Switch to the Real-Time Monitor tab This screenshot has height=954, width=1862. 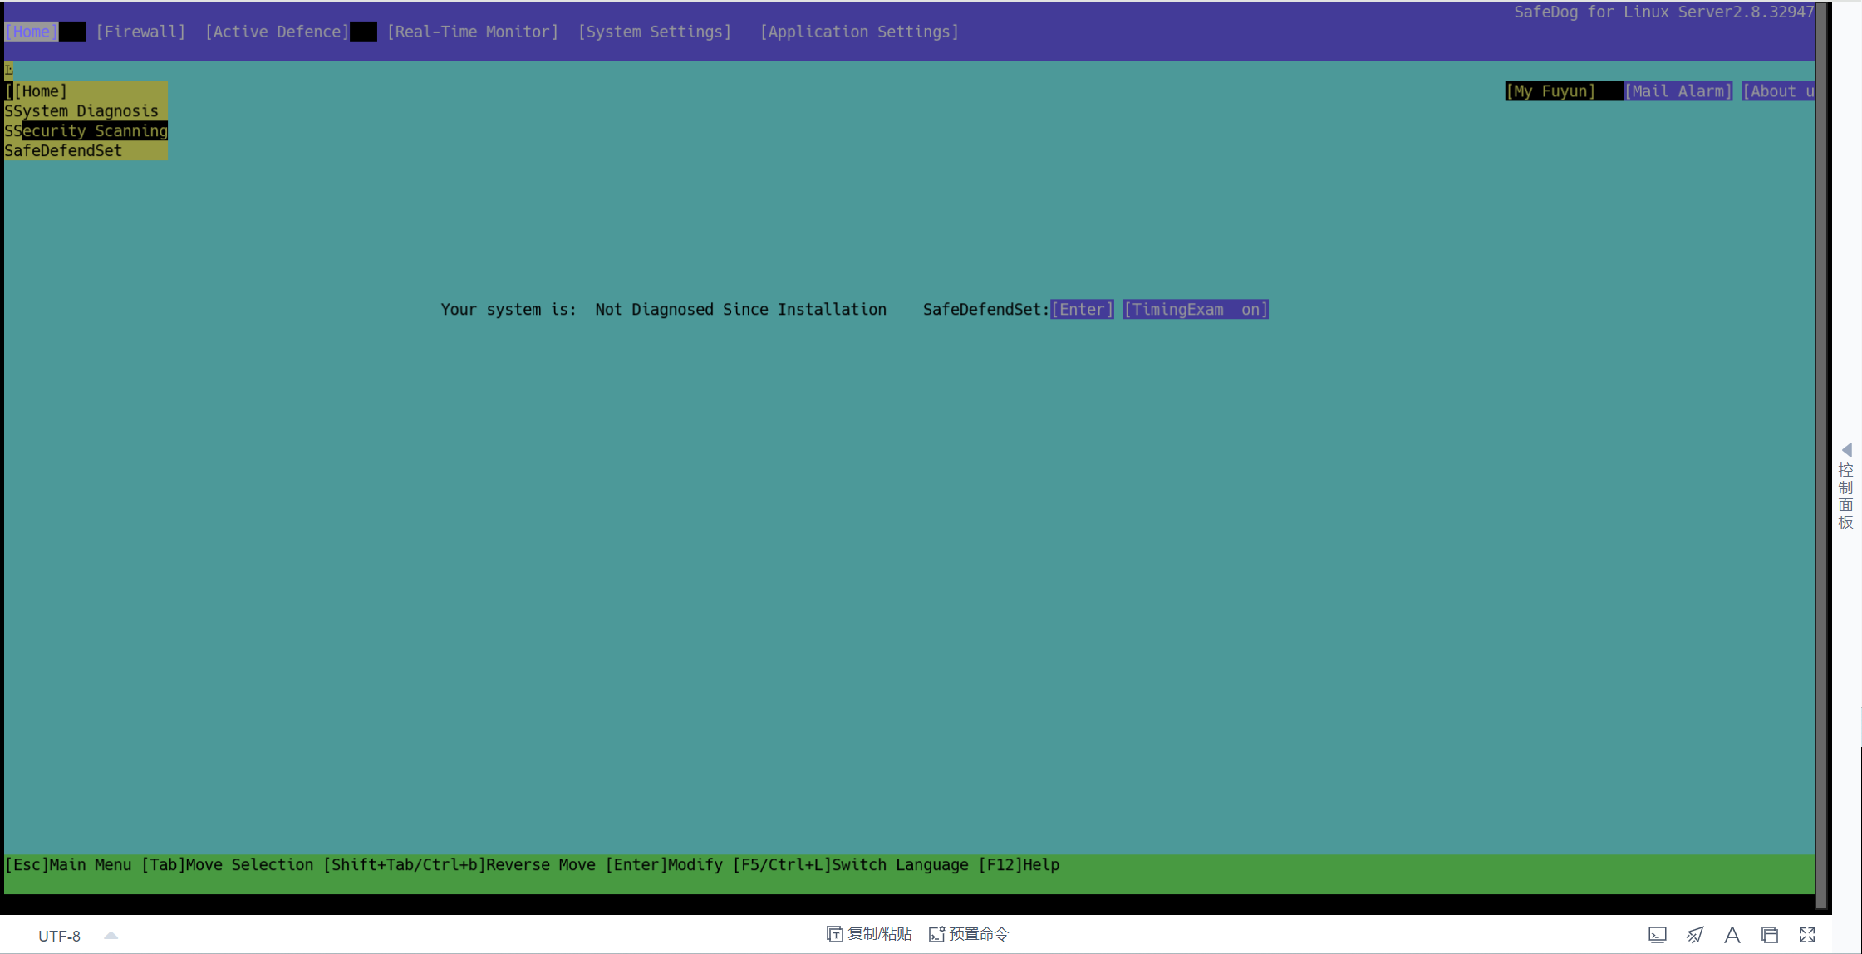(x=471, y=32)
